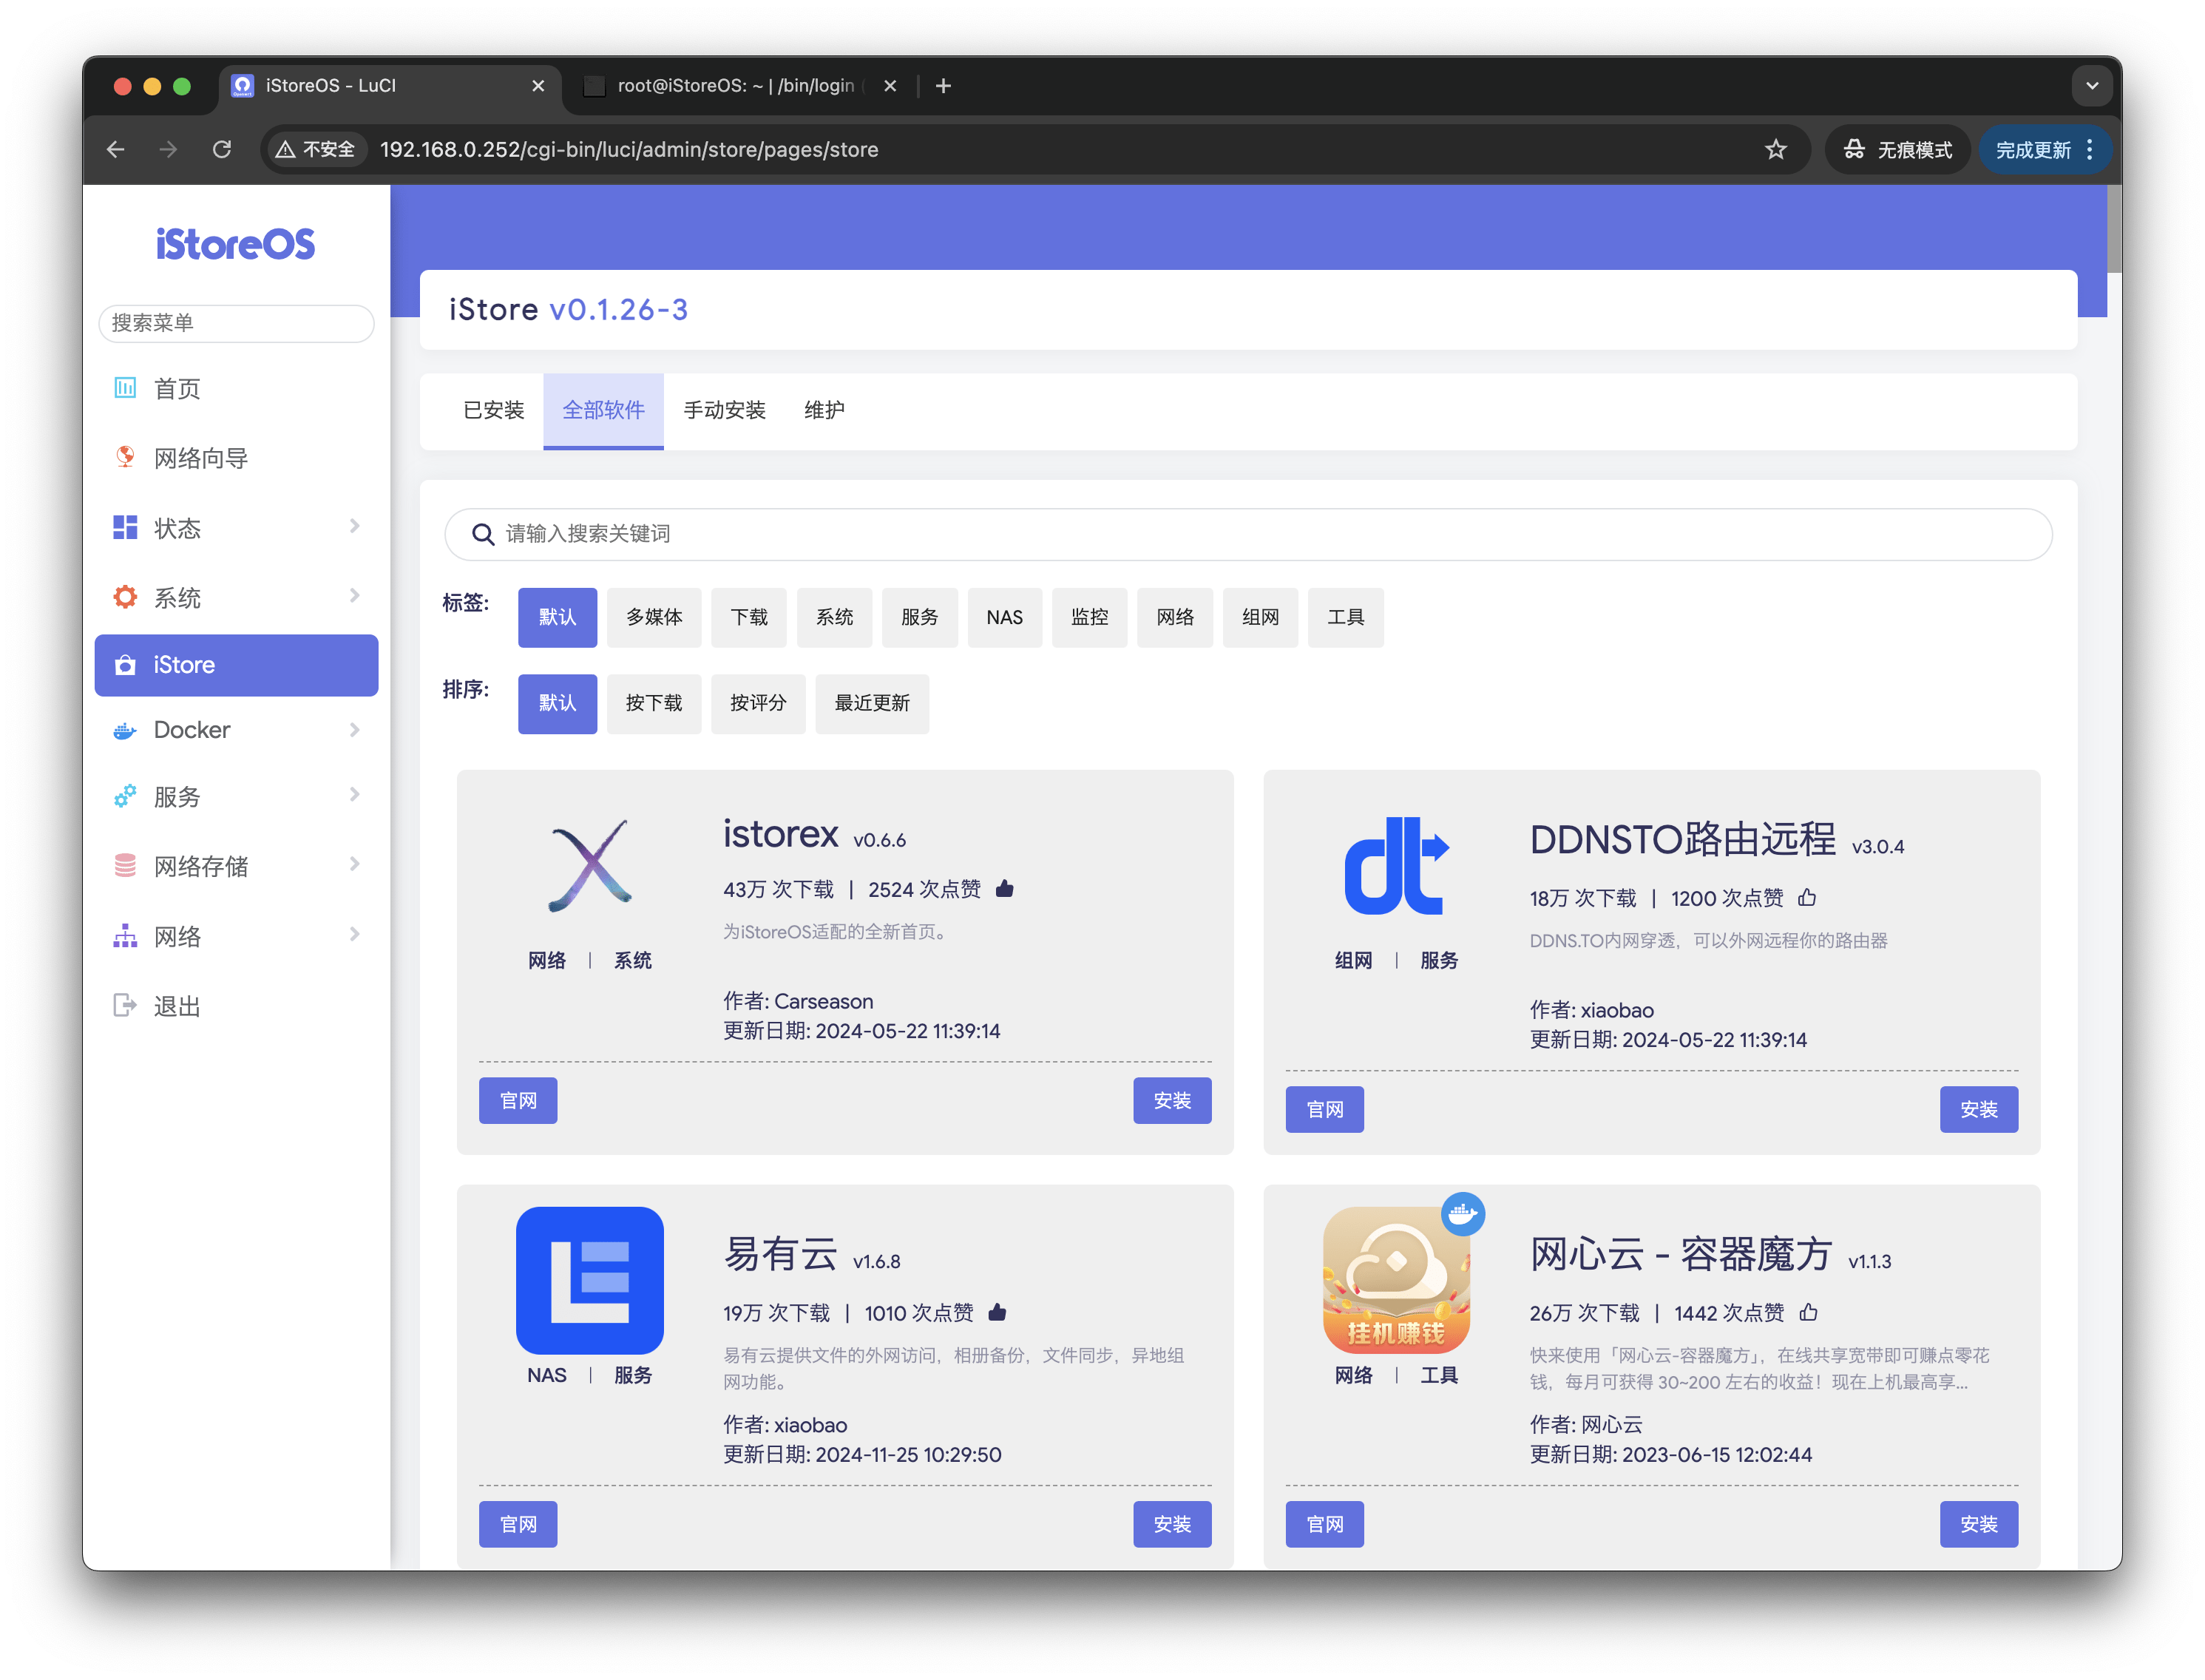Like DDNSTO with thumbs-up icon
Image resolution: width=2205 pixels, height=1680 pixels.
tap(1807, 897)
